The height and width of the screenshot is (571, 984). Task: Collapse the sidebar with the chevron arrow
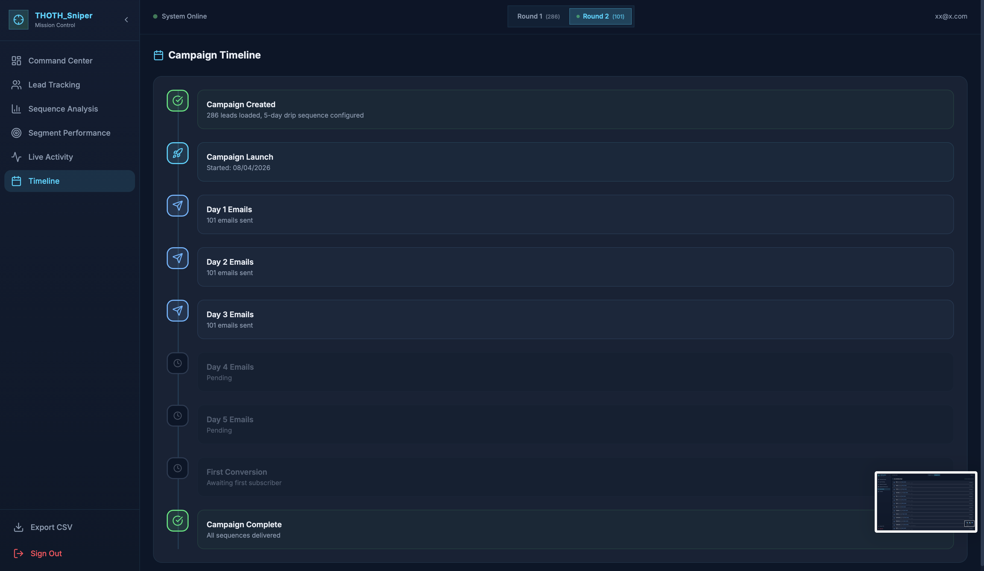[x=126, y=19]
